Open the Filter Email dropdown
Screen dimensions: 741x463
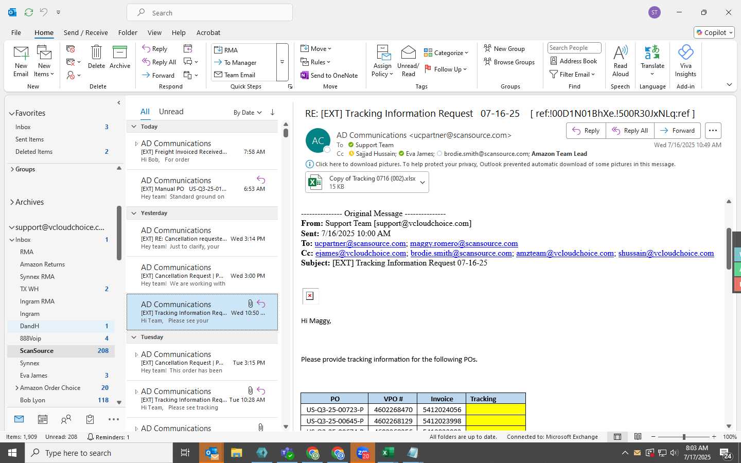click(572, 75)
